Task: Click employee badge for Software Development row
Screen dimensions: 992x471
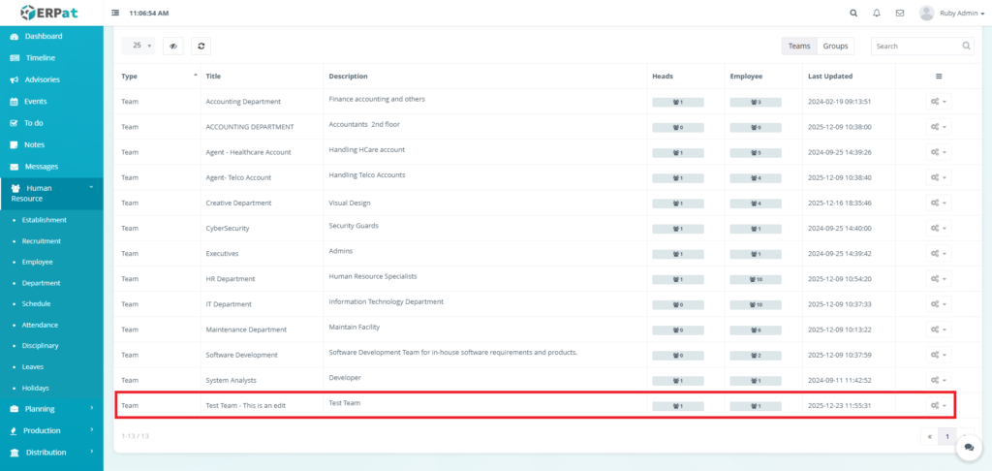Action: point(756,355)
